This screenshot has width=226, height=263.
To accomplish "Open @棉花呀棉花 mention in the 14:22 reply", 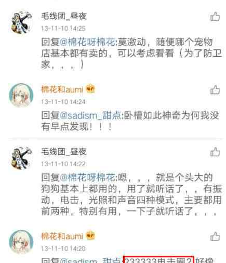I will coord(87,178).
